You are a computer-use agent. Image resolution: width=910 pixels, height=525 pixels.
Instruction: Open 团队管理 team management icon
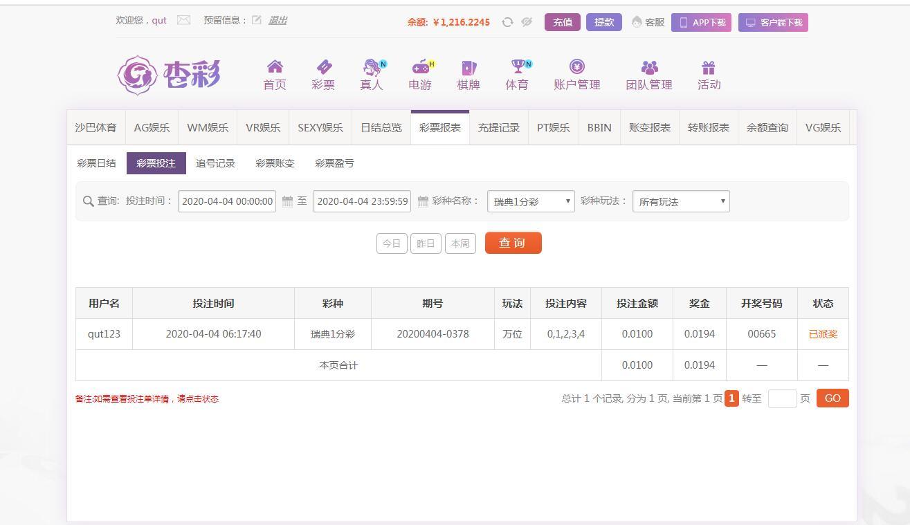click(x=649, y=67)
